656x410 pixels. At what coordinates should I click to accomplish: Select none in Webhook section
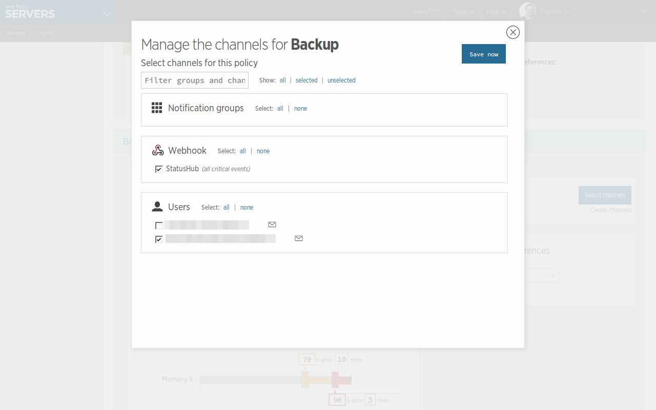pos(263,151)
